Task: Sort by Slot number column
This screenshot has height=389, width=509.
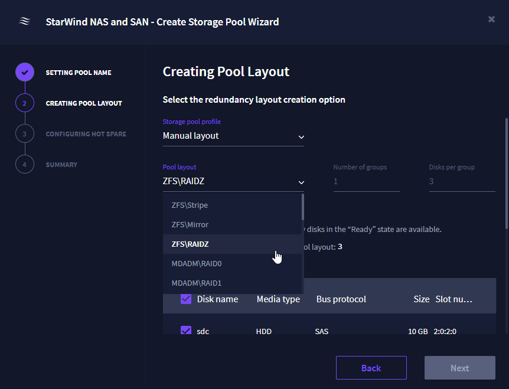Action: pos(453,299)
